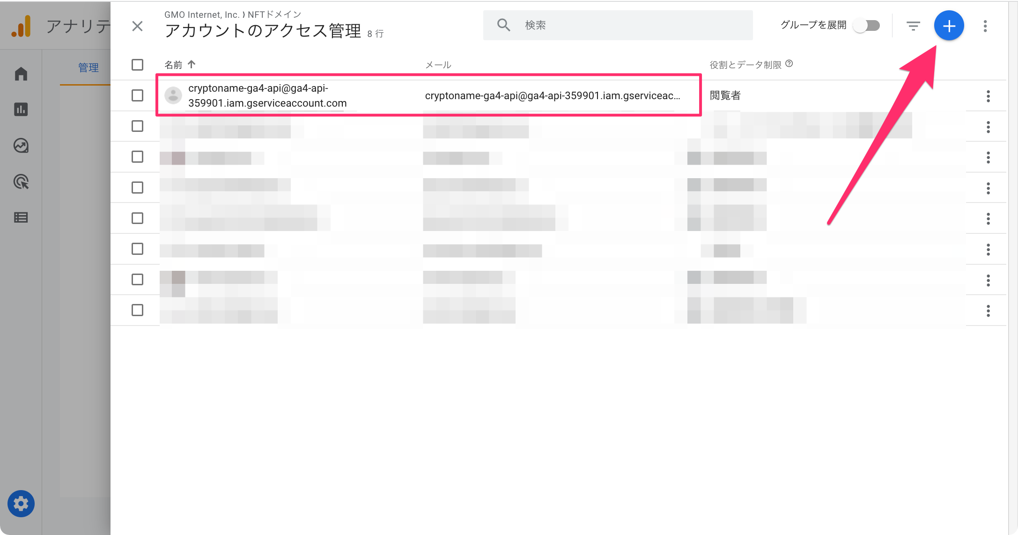Open the Home icon in the sidebar
1018x535 pixels.
click(x=21, y=73)
